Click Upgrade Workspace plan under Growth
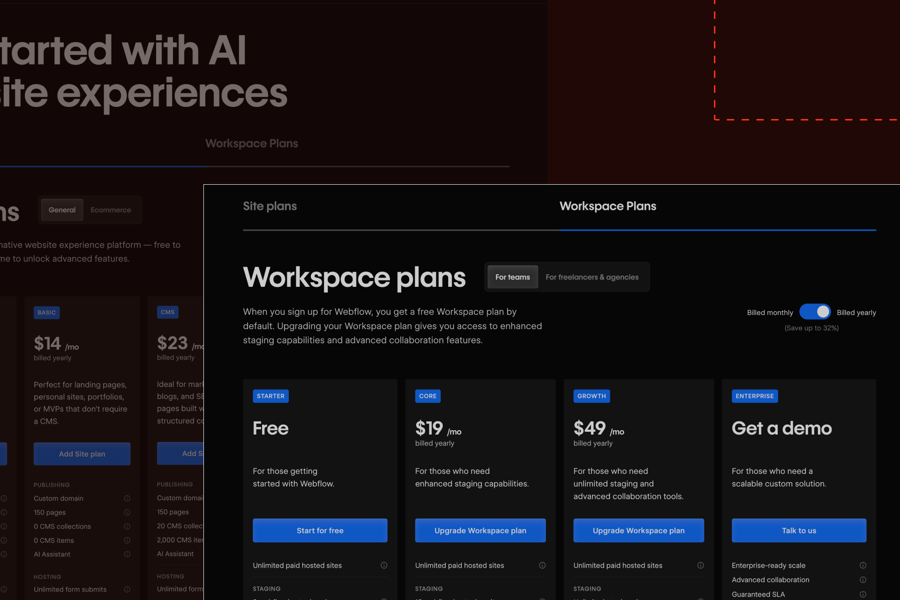Viewport: 900px width, 600px height. pyautogui.click(x=638, y=531)
